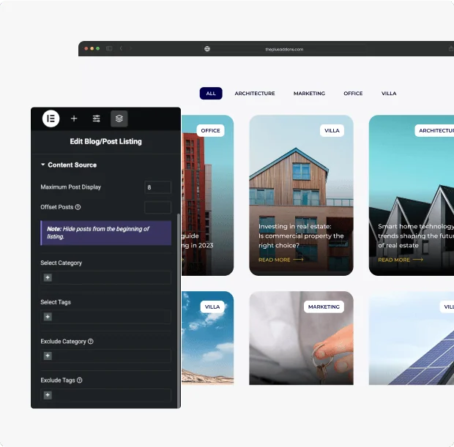
Task: Click 'Smart home technology' post title
Action: pos(416,236)
